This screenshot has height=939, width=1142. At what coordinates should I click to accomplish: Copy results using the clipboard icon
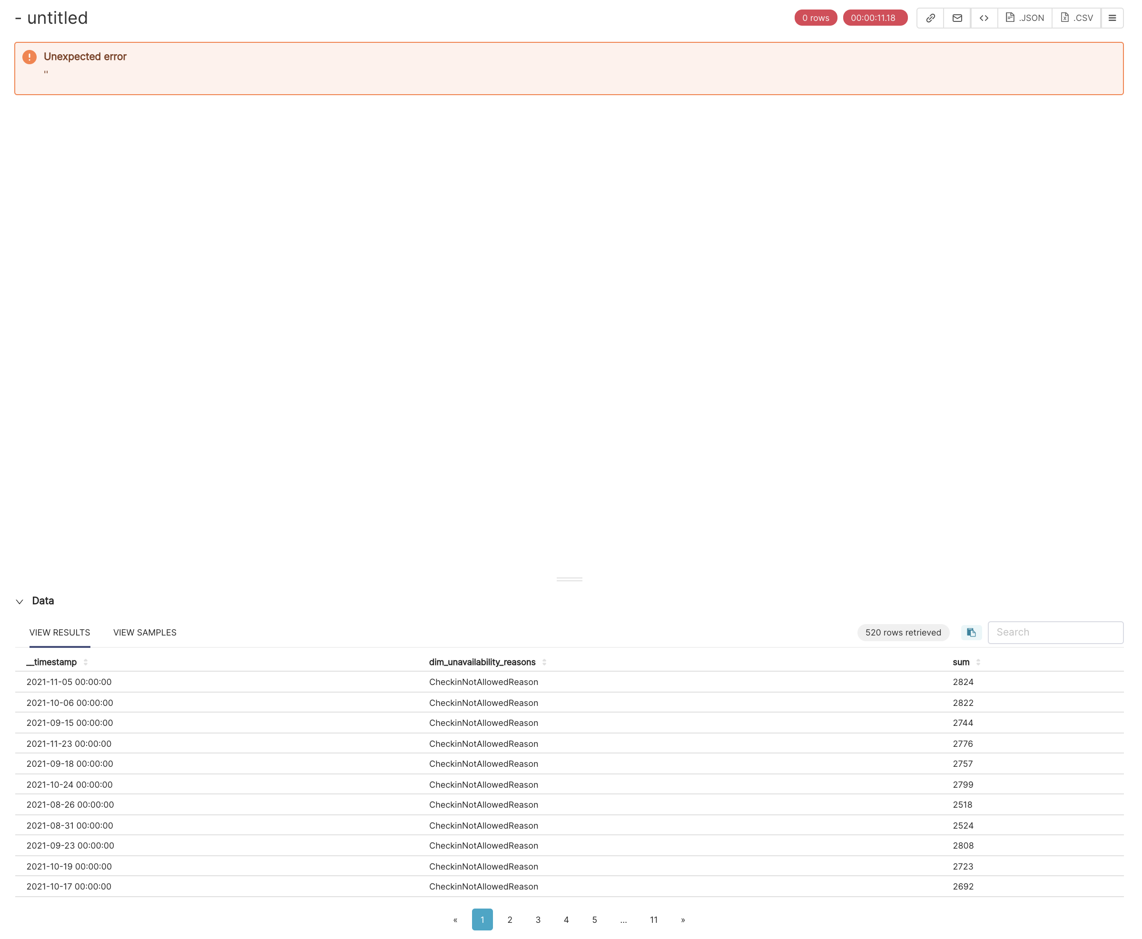pyautogui.click(x=971, y=632)
